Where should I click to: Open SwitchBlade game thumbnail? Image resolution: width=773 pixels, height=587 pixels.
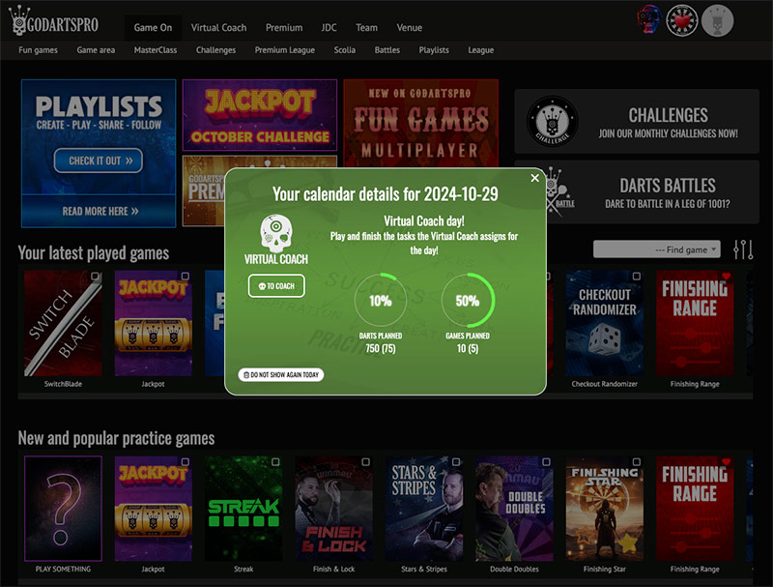[63, 323]
